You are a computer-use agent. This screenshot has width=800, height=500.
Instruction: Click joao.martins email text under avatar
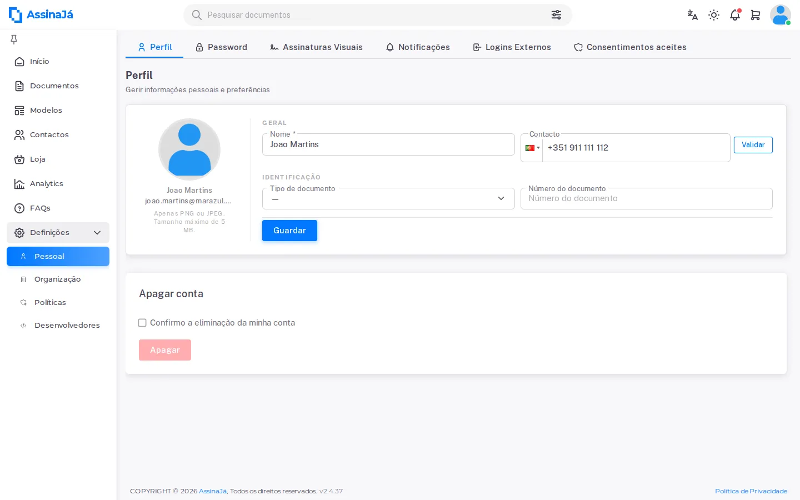coord(188,201)
